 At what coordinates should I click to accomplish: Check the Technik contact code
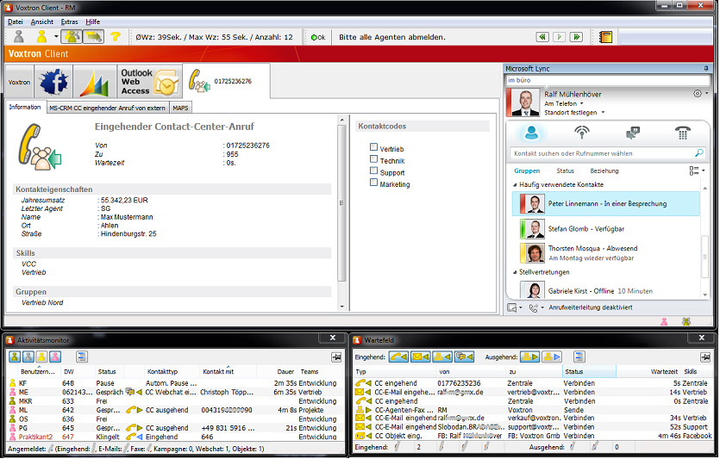coord(373,159)
